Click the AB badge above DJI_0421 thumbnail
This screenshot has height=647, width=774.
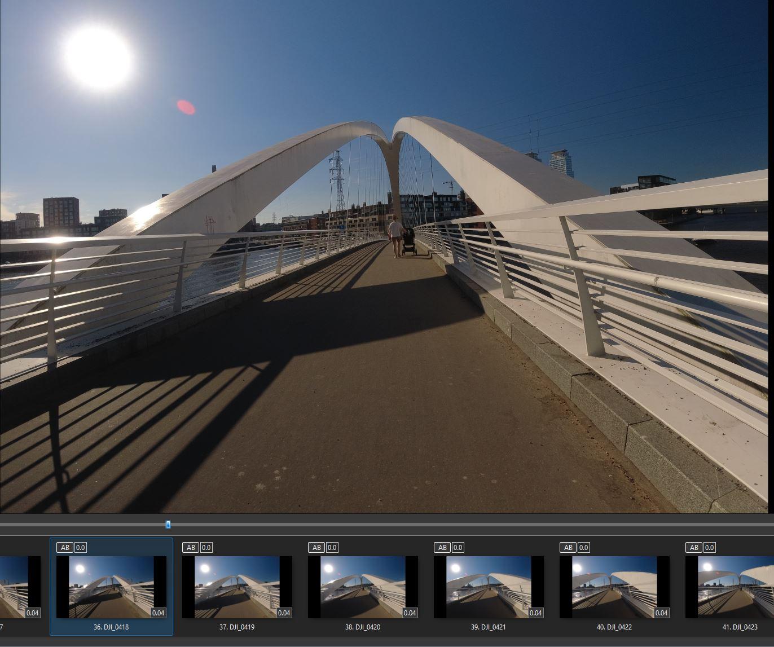pos(442,547)
